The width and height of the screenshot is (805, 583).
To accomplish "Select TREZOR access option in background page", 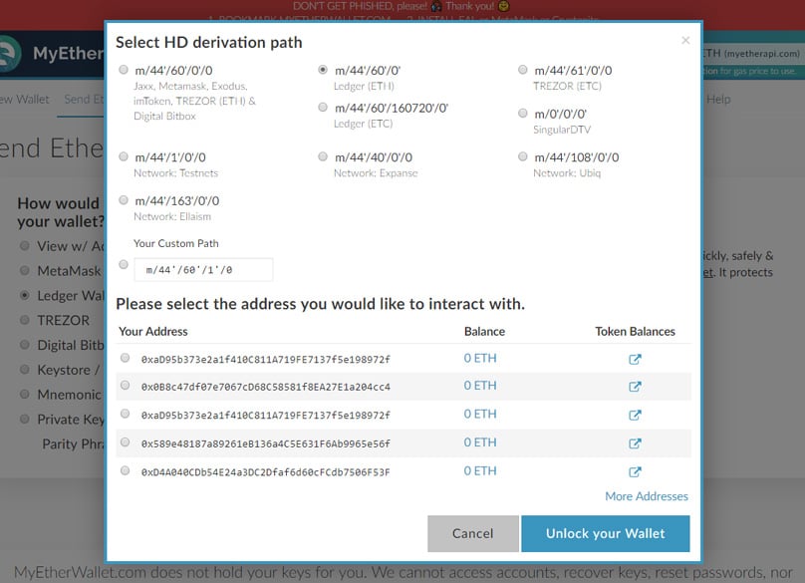I will 24,320.
